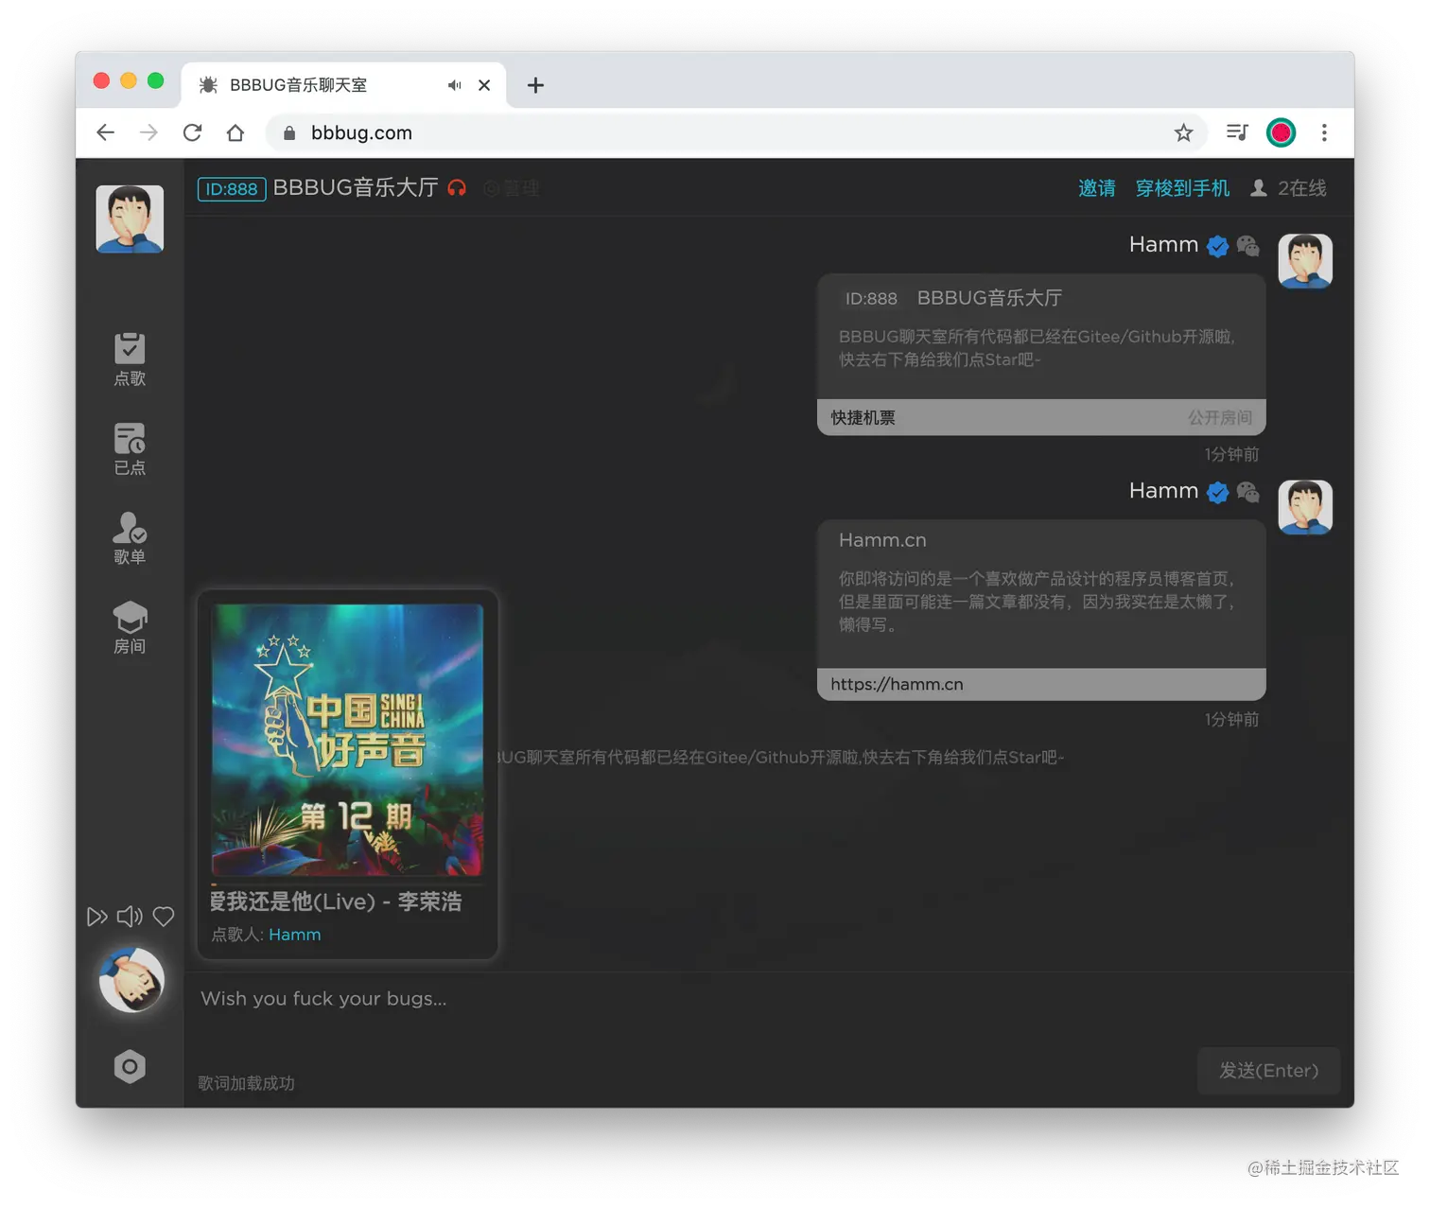Toggle the speaker volume icon in the sidebar

[x=130, y=917]
